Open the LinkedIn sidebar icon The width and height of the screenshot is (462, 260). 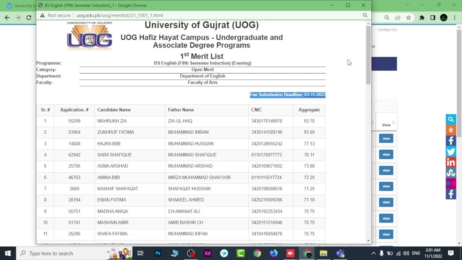tap(451, 162)
